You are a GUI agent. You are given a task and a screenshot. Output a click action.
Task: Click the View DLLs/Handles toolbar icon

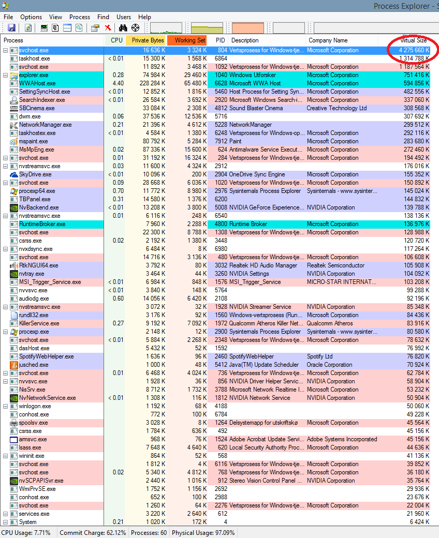click(x=79, y=28)
